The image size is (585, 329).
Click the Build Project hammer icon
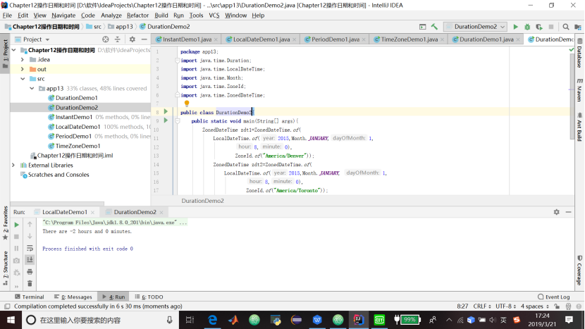(x=435, y=27)
